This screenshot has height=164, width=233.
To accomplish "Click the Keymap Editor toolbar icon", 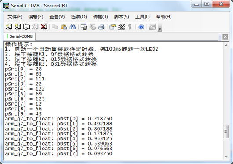I will pyautogui.click(x=121, y=27).
